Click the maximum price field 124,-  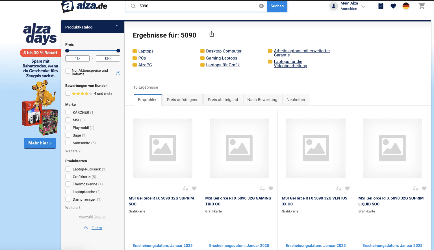[108, 58]
